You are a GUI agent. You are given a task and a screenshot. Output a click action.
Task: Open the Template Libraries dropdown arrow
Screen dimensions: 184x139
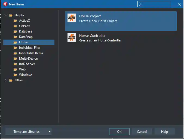point(50,131)
